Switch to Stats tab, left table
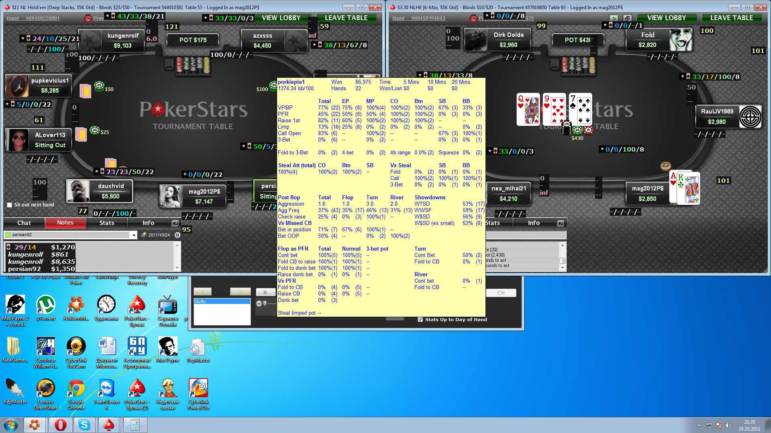771x433 pixels. click(x=107, y=223)
